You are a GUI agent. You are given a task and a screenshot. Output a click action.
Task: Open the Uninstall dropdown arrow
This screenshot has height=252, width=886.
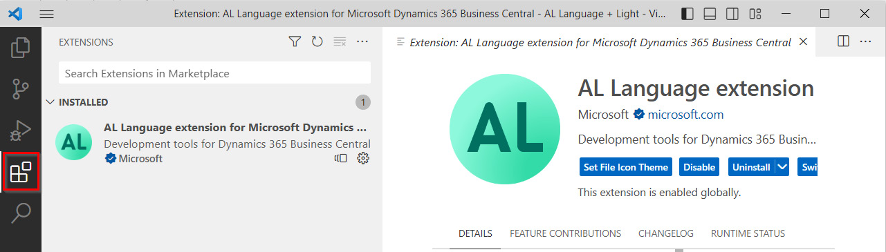[783, 167]
